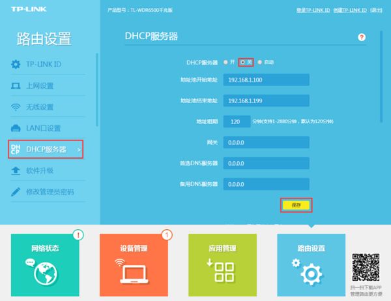This screenshot has width=391, height=301.
Task: Click the 无线设置 Wi-Fi icon
Action: point(16,107)
